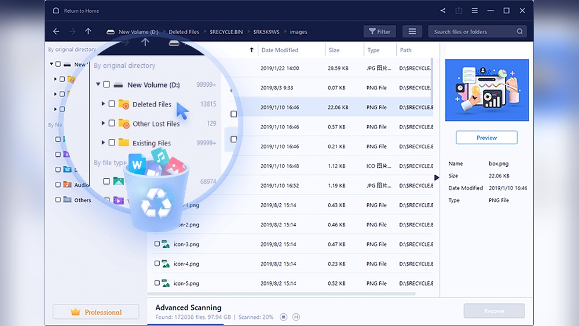Stop the advanced scan
579x326 pixels.
pos(284,317)
